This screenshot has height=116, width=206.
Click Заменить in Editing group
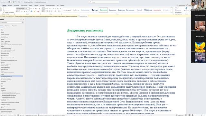tap(178, 10)
